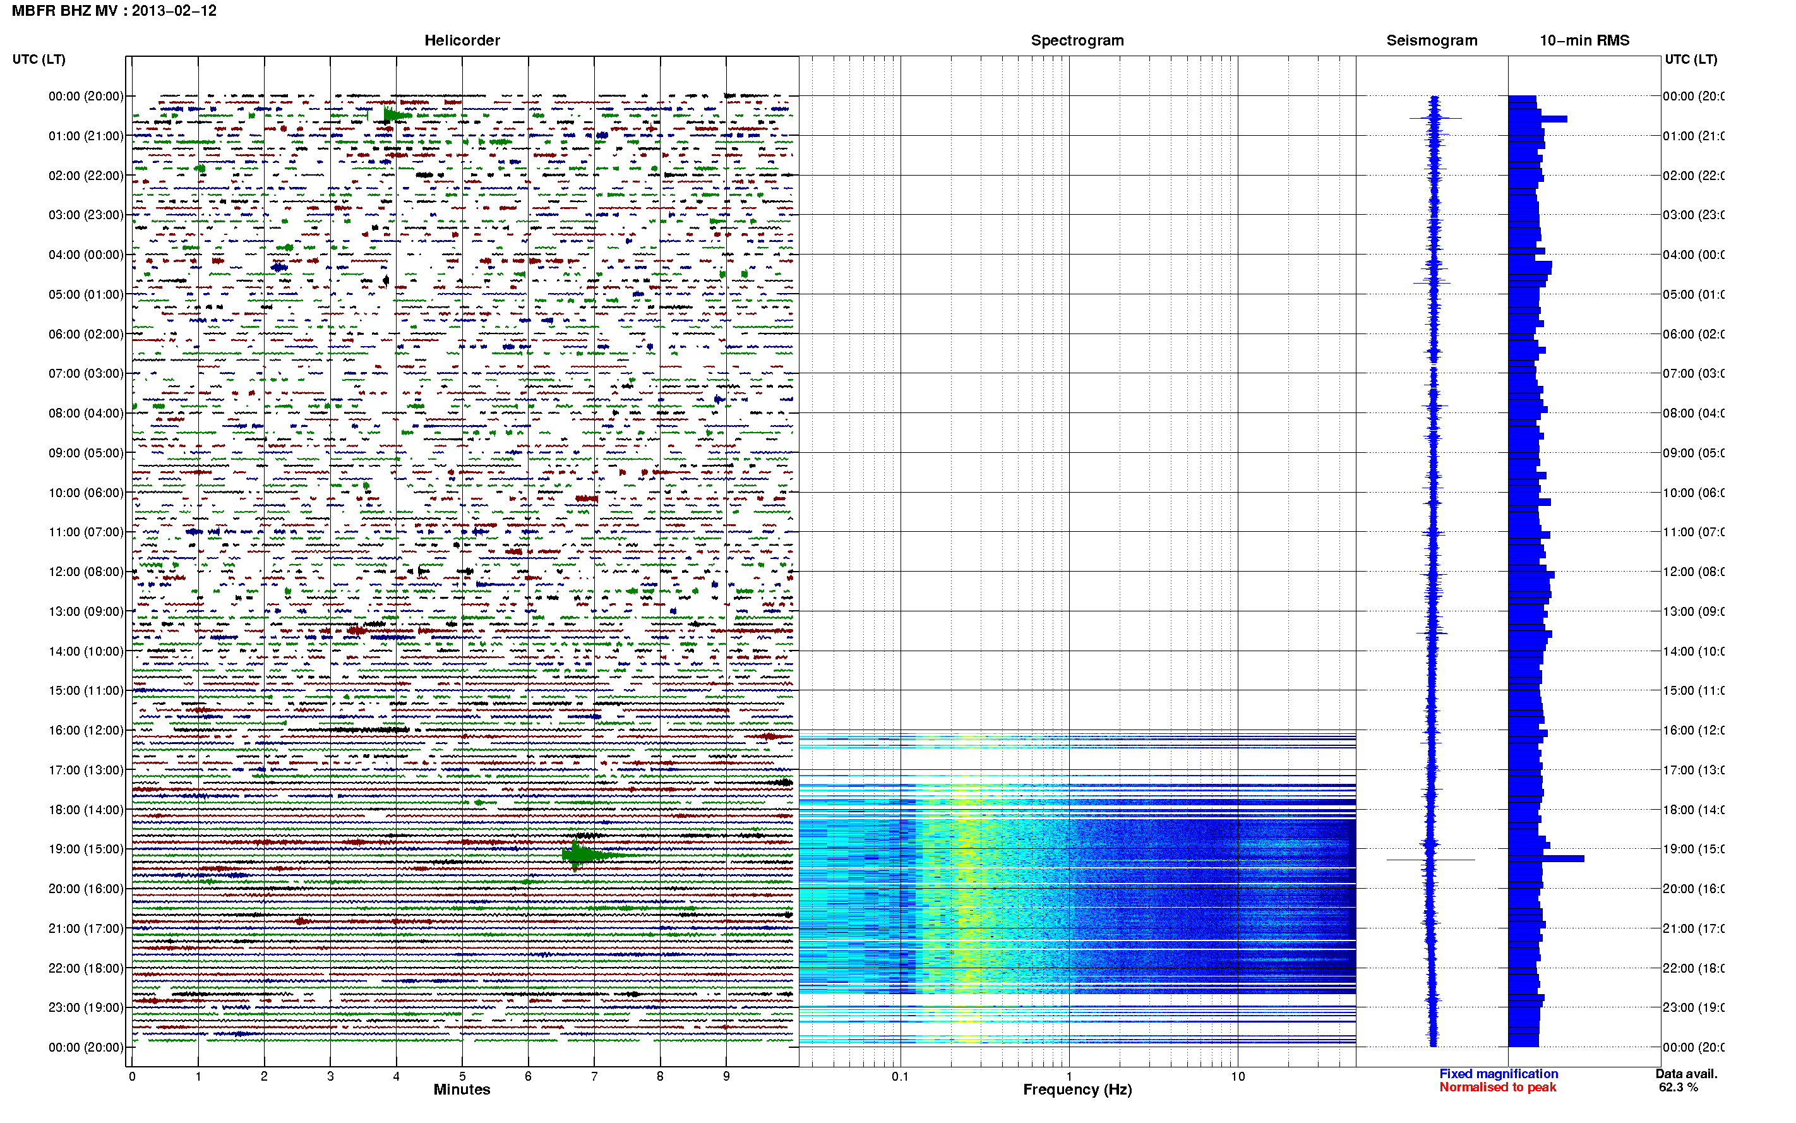The height and width of the screenshot is (1123, 1796).
Task: Click the '10-min RMS' column heading
Action: (x=1584, y=41)
